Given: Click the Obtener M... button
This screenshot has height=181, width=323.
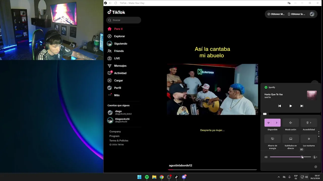Looking at the screenshot, I should [276, 14].
